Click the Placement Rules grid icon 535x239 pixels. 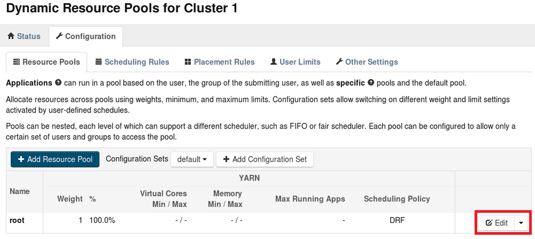click(187, 62)
